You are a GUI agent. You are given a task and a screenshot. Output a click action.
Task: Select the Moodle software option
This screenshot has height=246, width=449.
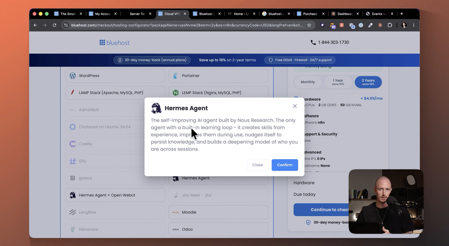pyautogui.click(x=218, y=212)
